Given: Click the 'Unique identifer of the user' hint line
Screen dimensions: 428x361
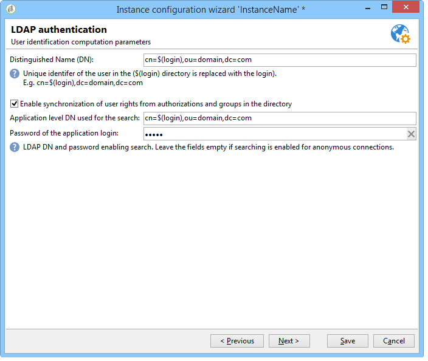Looking at the screenshot, I should point(150,74).
